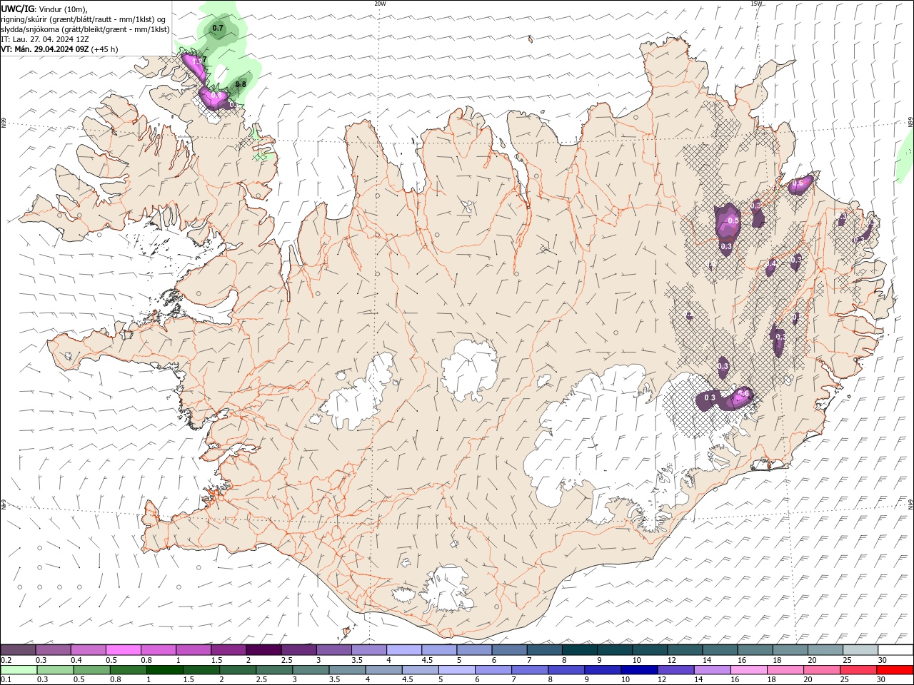Click the "15W" longitude label at top
Image resolution: width=914 pixels, height=685 pixels.
[756, 4]
